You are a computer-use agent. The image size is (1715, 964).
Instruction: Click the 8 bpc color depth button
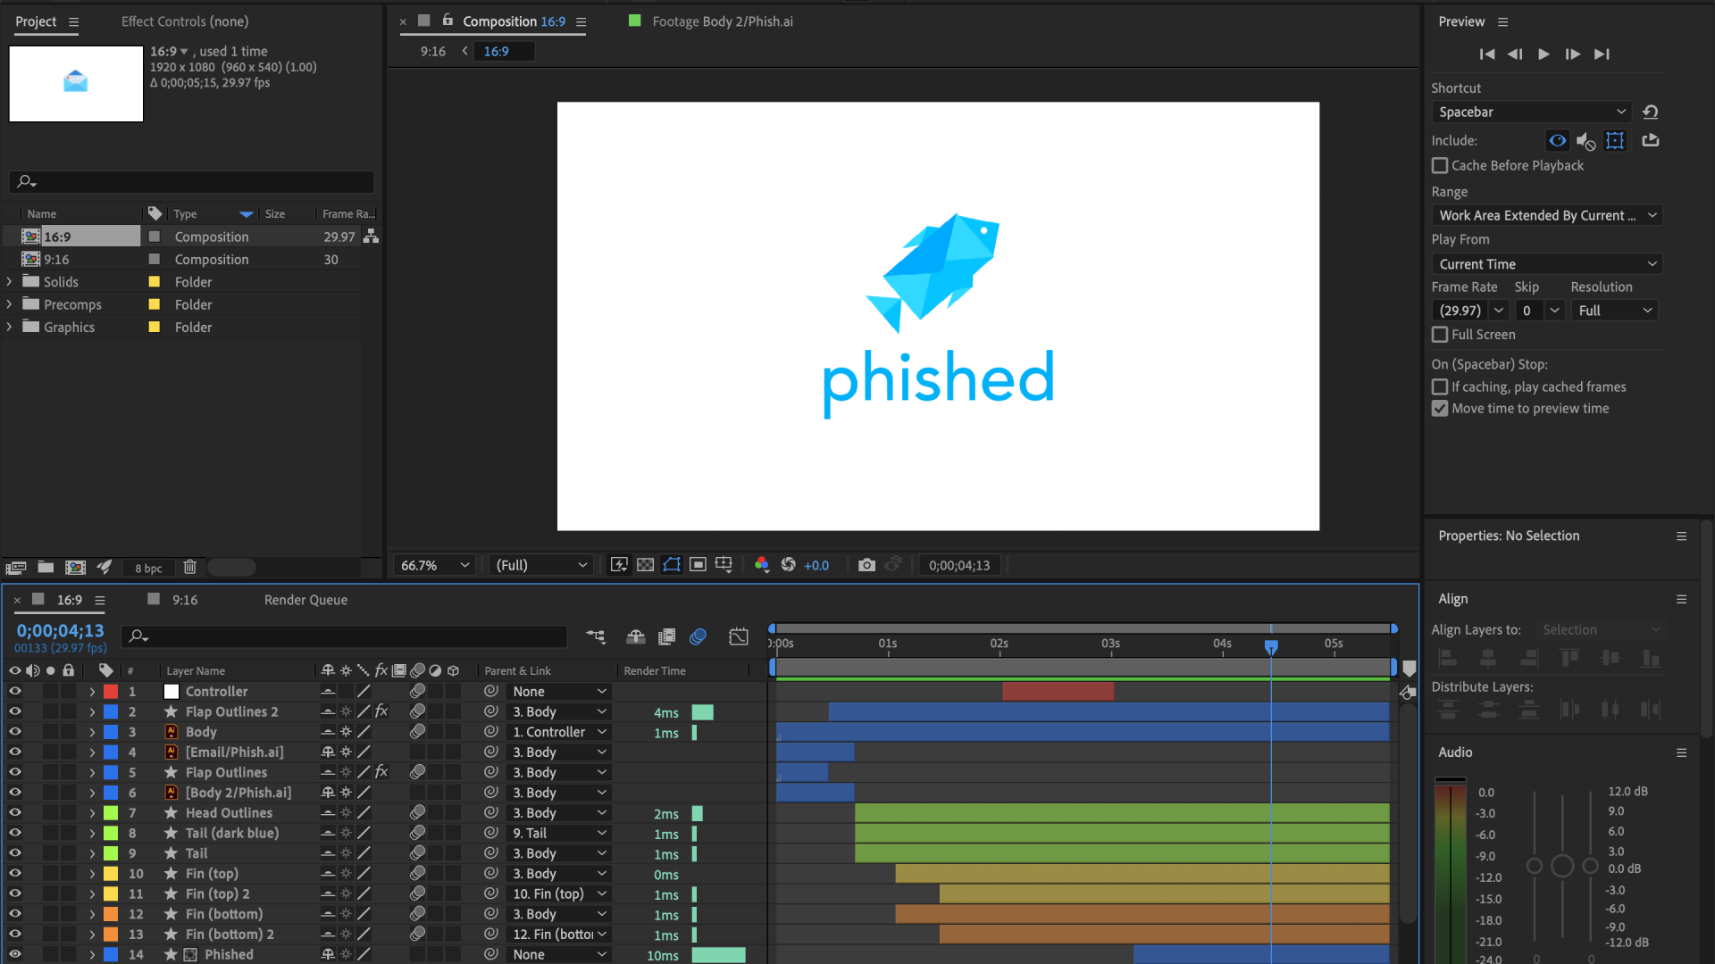(148, 568)
